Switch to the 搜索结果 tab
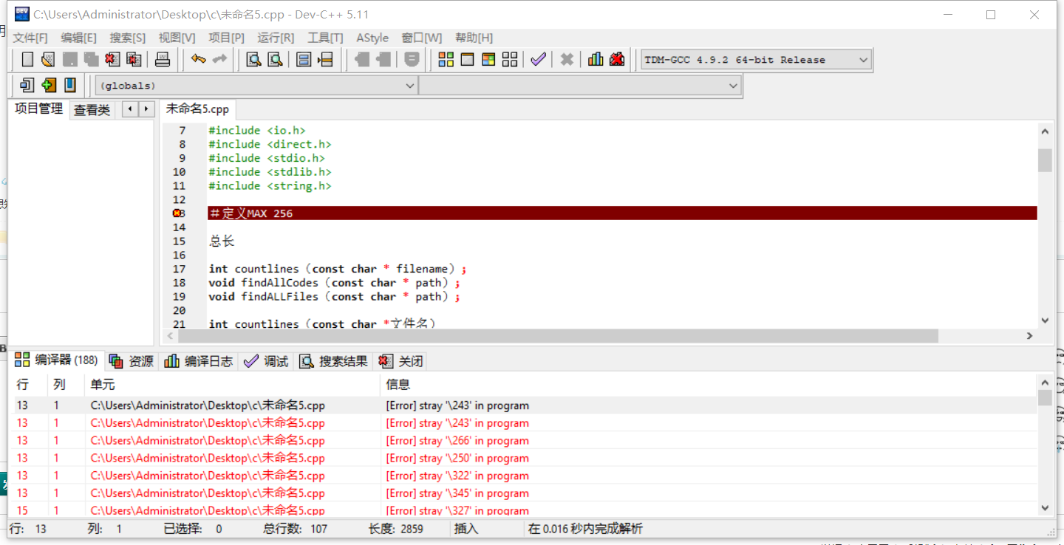 [x=334, y=361]
